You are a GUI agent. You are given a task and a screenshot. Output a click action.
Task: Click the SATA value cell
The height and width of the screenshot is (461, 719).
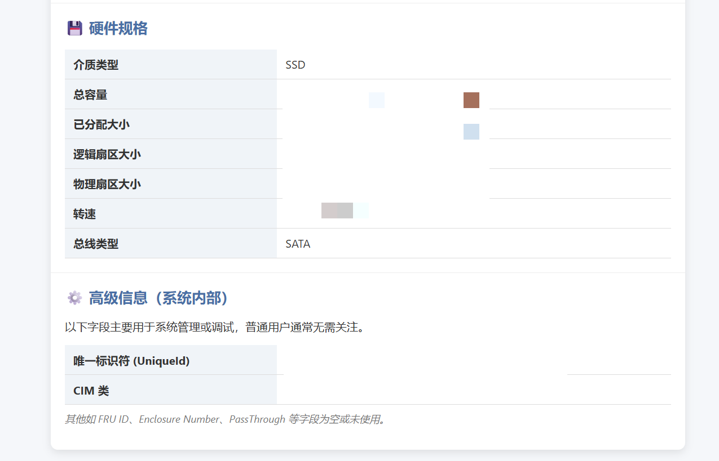(x=474, y=244)
